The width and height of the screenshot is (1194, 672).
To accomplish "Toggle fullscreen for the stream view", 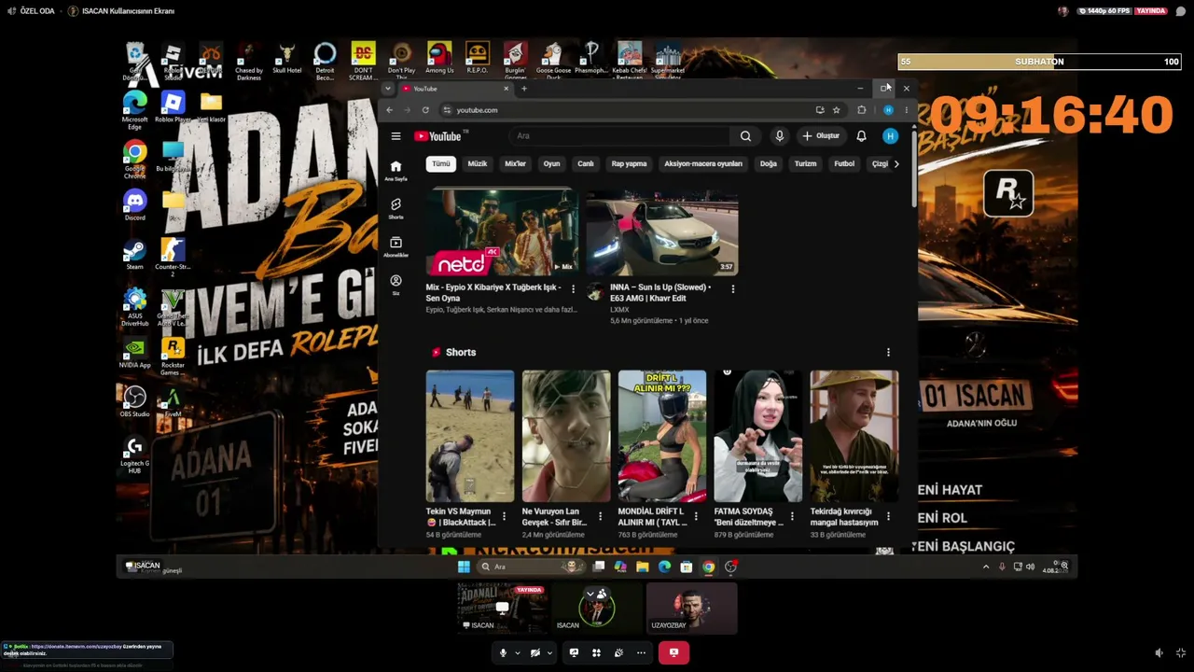I will pyautogui.click(x=1181, y=653).
